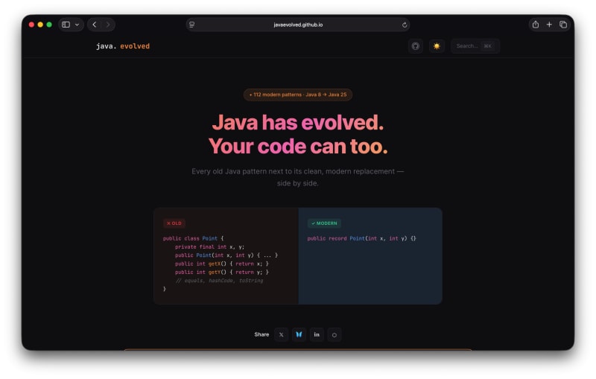The width and height of the screenshot is (596, 379).
Task: Click the 112 modern patterns badge
Action: [298, 95]
